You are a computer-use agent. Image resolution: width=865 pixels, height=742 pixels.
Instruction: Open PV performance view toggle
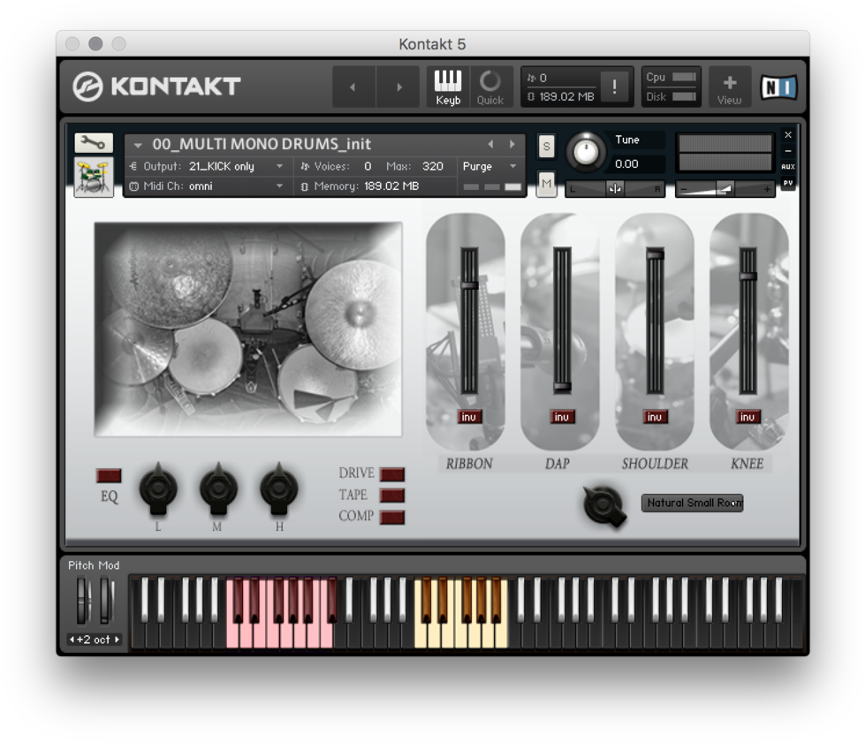tap(788, 183)
